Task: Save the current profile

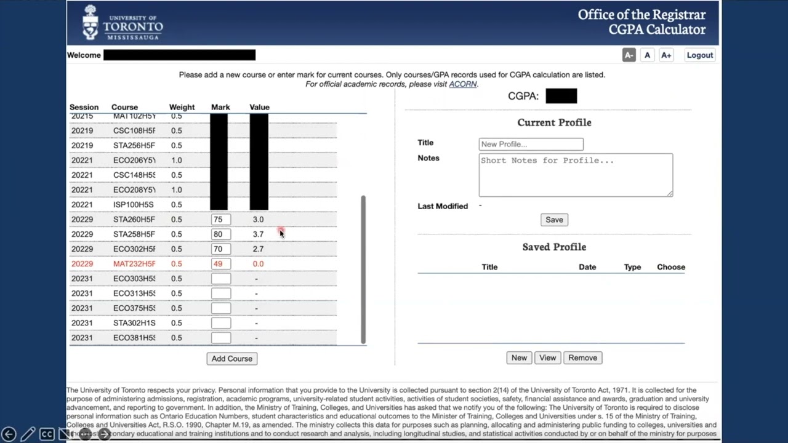Action: point(554,220)
